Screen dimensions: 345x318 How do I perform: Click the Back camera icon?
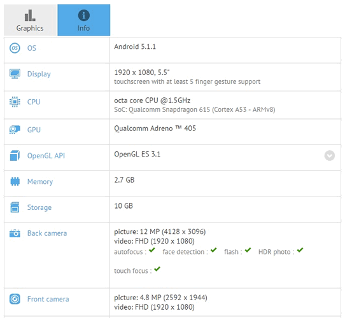point(15,233)
